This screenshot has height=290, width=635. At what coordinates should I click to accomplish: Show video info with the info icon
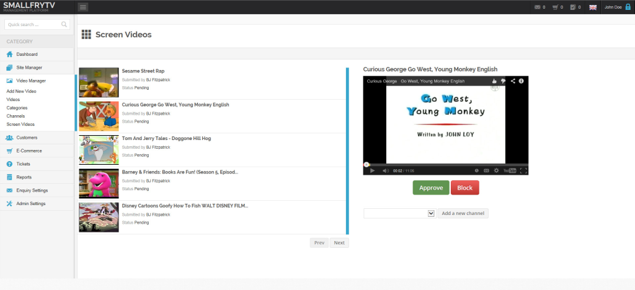pyautogui.click(x=521, y=81)
